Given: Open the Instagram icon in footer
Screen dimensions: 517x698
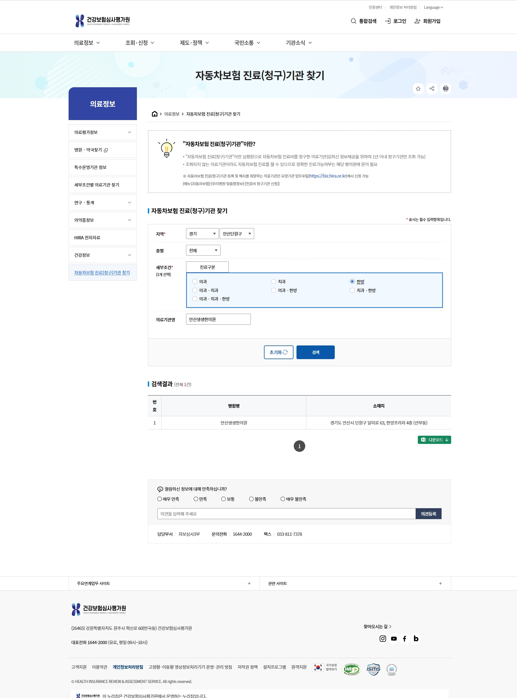Looking at the screenshot, I should coord(383,638).
